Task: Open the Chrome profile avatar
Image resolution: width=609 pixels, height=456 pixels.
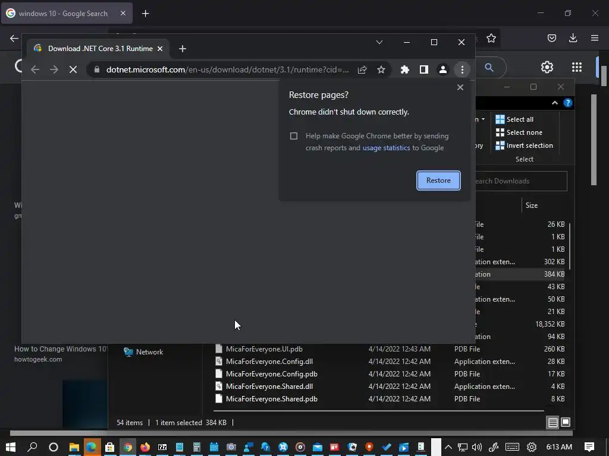Action: pyautogui.click(x=442, y=70)
